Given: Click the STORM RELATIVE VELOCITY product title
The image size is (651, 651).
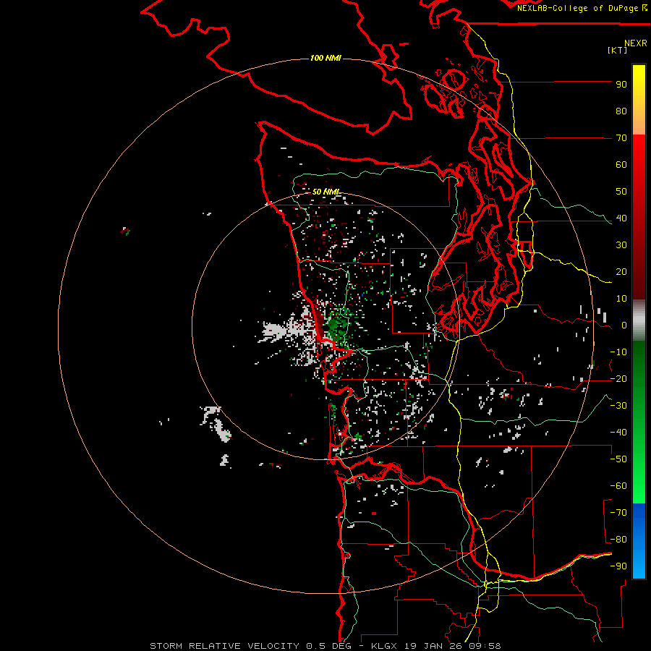Looking at the screenshot, I should pyautogui.click(x=224, y=646).
